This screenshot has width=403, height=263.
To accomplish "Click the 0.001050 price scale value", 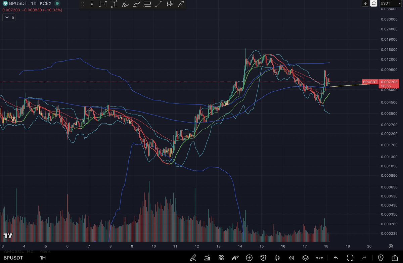I will click(390, 166).
